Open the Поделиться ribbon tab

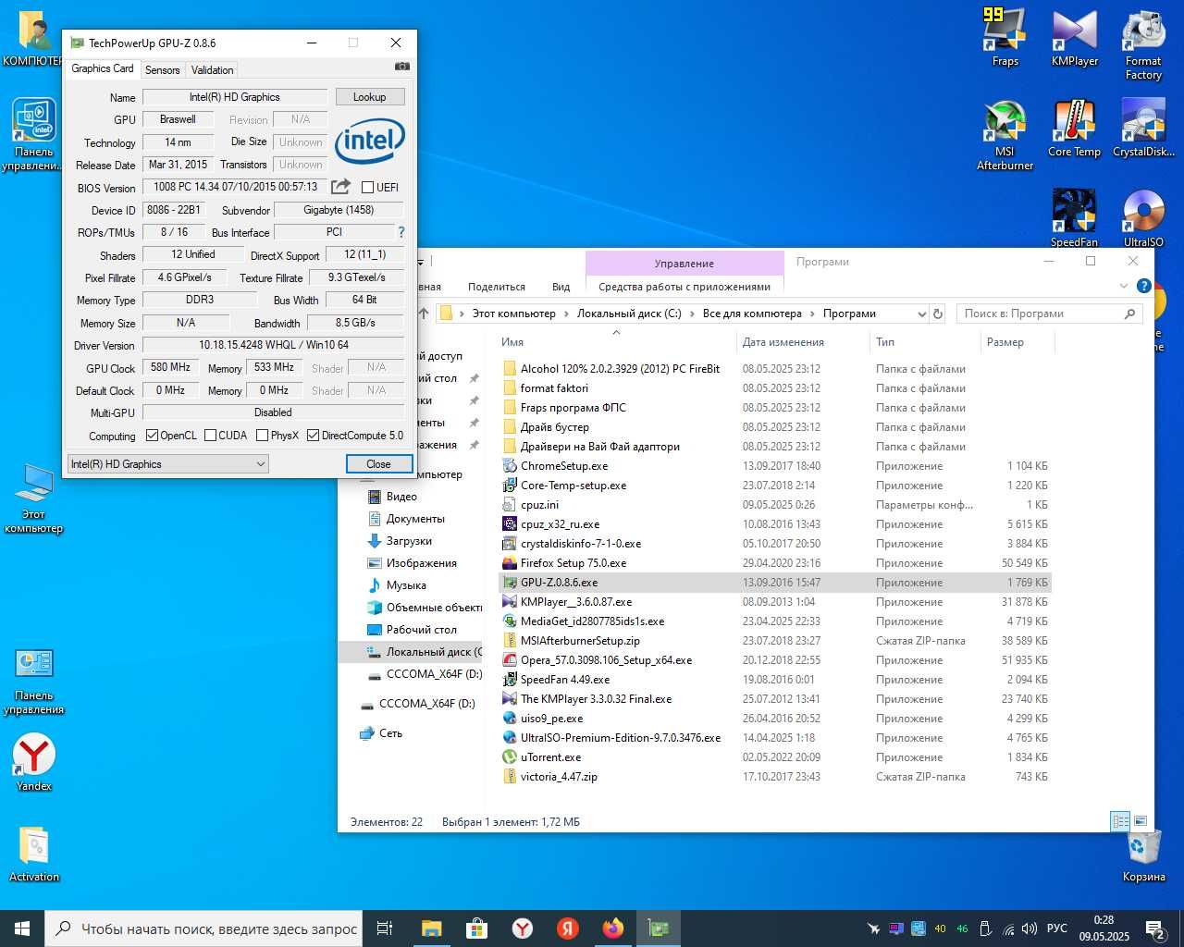(x=497, y=287)
